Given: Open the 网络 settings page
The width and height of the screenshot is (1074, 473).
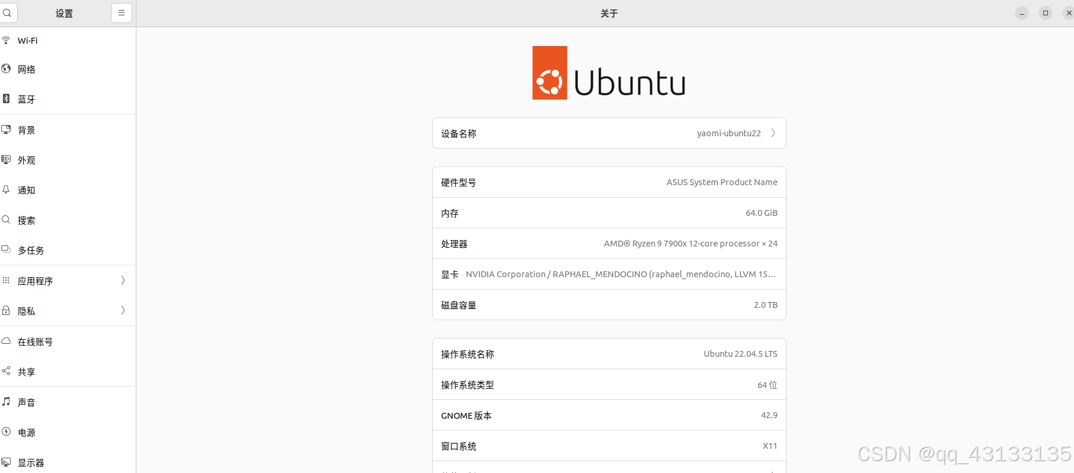Looking at the screenshot, I should [x=68, y=70].
